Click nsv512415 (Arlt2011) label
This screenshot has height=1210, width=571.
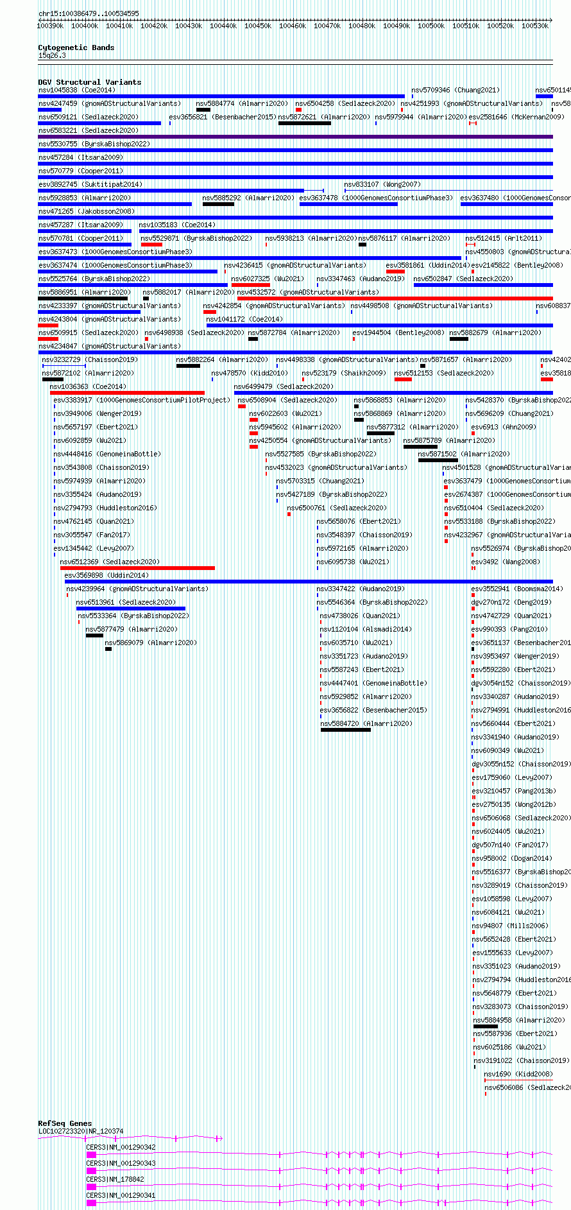[x=504, y=238]
